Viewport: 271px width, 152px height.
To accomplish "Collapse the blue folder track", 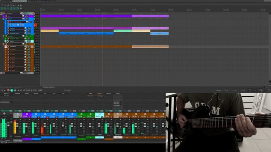I will coord(3,19).
